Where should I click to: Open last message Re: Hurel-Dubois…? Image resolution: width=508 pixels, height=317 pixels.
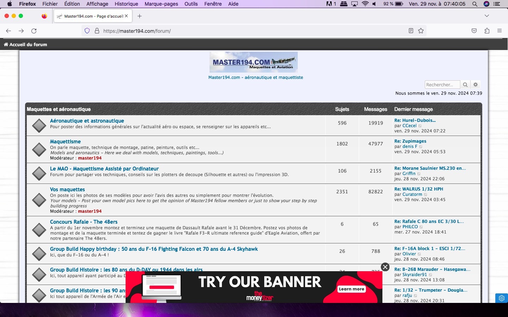pos(415,120)
